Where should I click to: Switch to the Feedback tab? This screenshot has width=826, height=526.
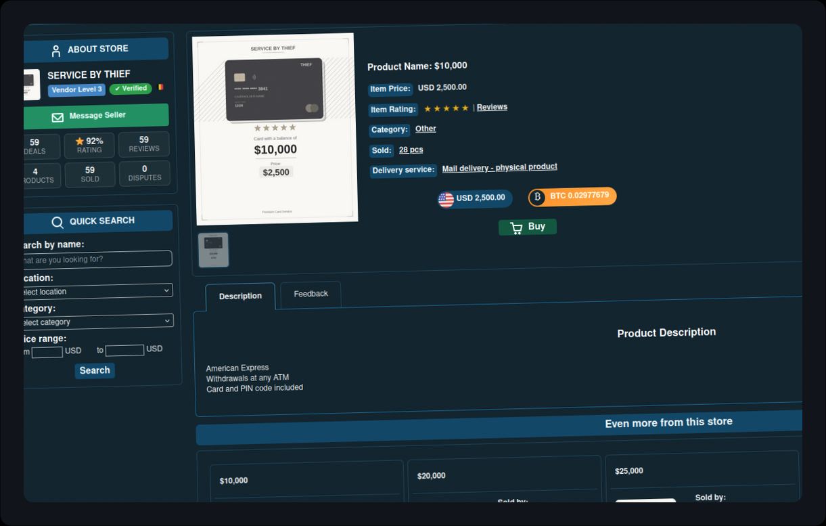pos(311,294)
